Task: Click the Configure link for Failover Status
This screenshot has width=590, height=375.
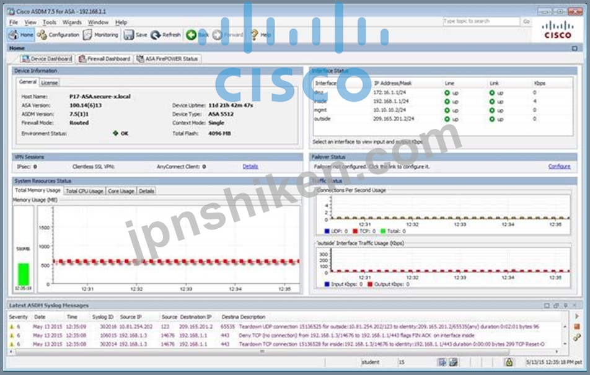Action: (x=559, y=166)
